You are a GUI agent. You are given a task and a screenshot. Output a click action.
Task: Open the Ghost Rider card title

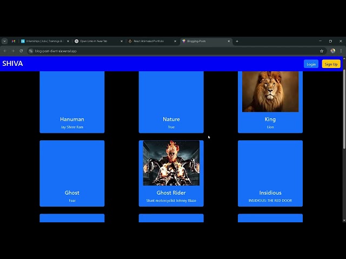tap(171, 193)
